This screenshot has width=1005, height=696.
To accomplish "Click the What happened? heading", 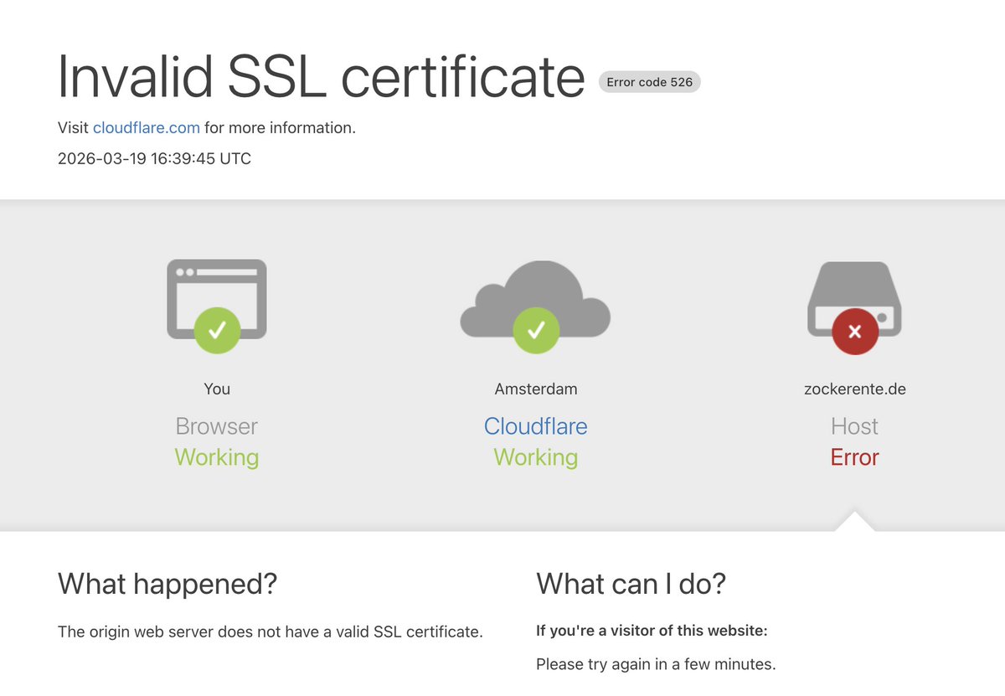I will [167, 584].
